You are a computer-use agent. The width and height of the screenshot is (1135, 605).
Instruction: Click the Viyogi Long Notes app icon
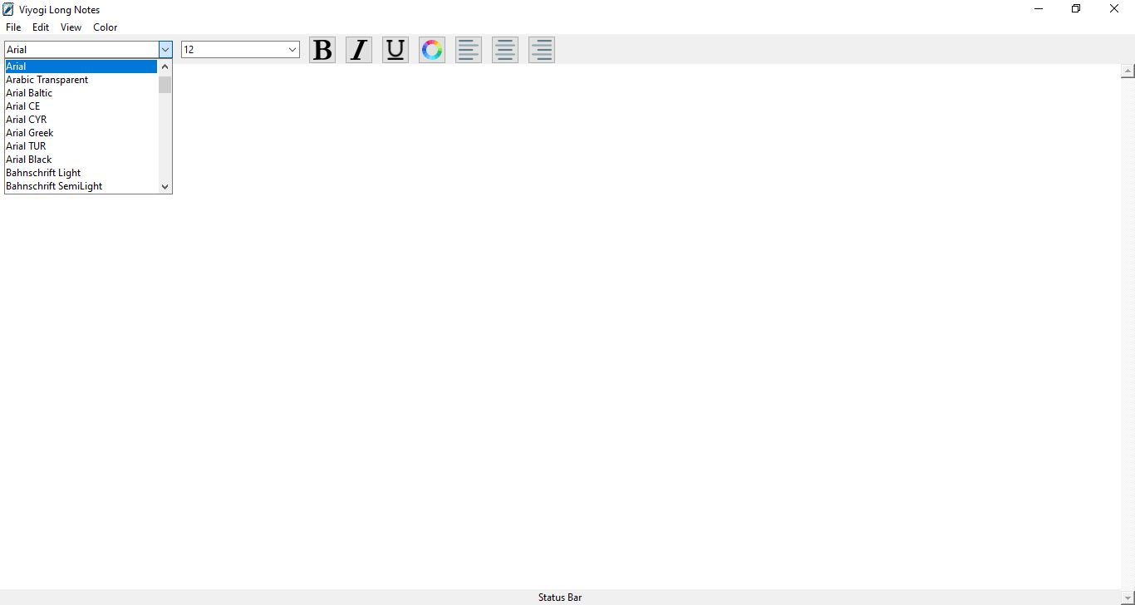click(8, 9)
